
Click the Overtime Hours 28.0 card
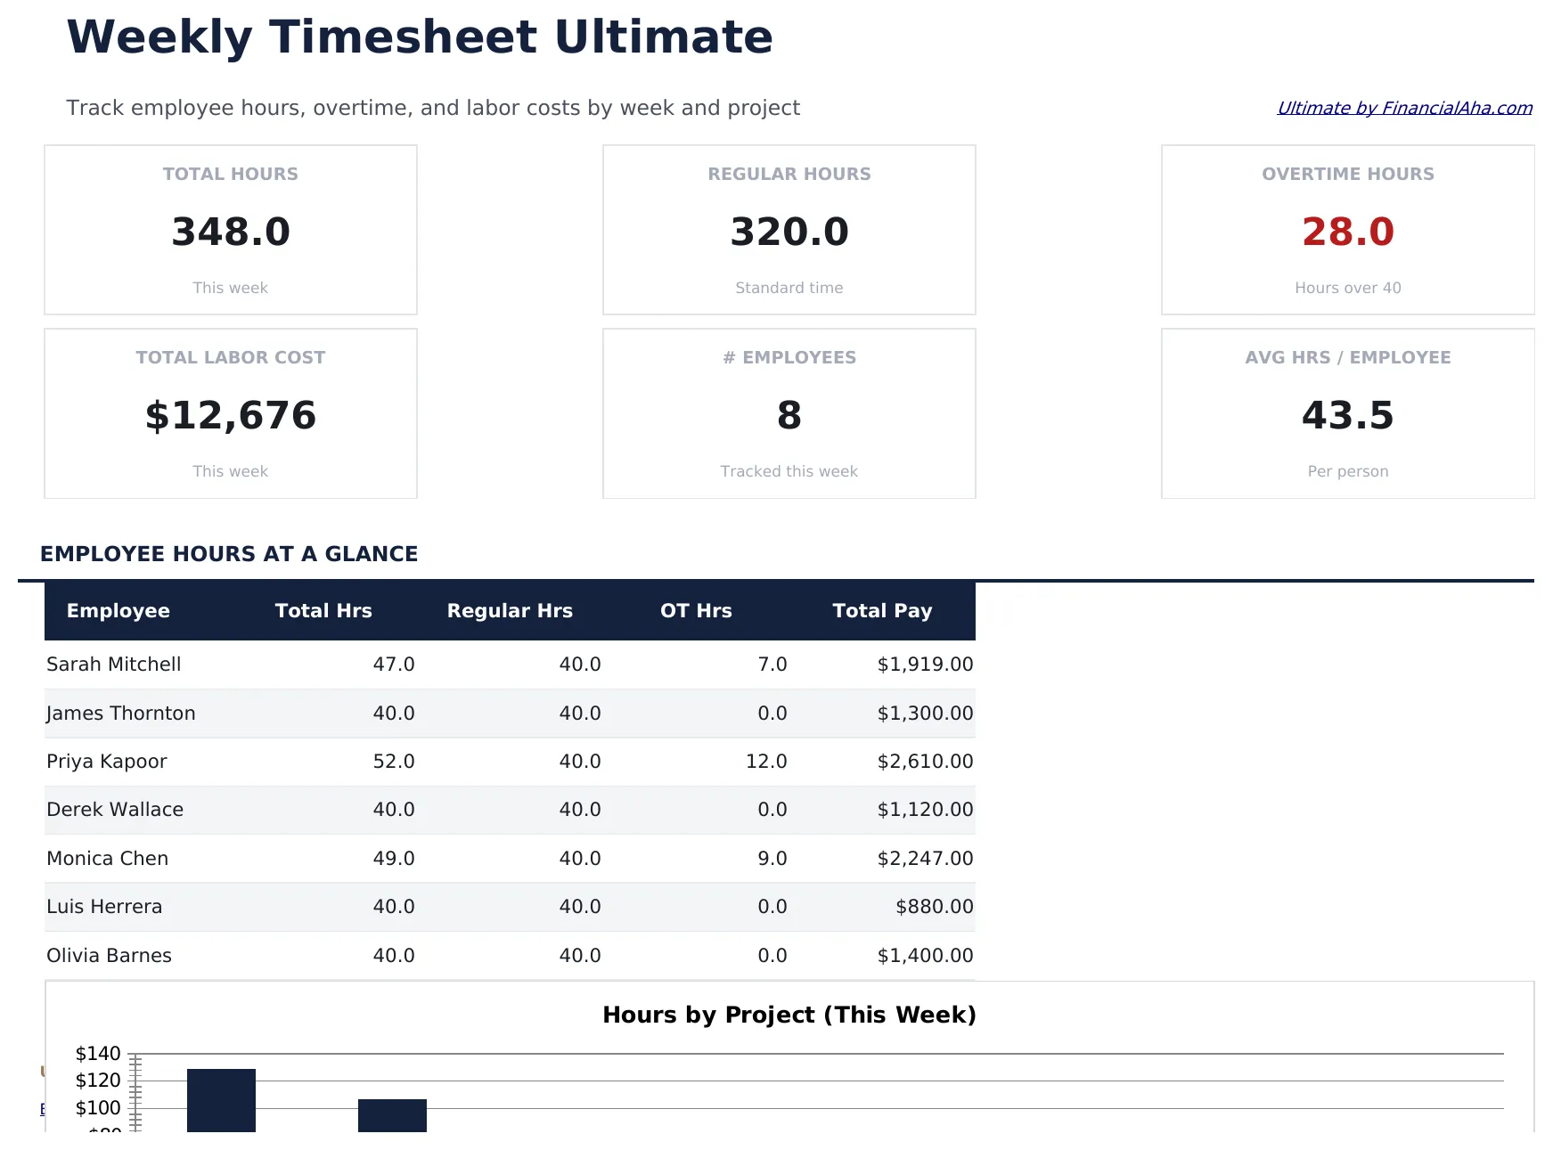[1347, 230]
